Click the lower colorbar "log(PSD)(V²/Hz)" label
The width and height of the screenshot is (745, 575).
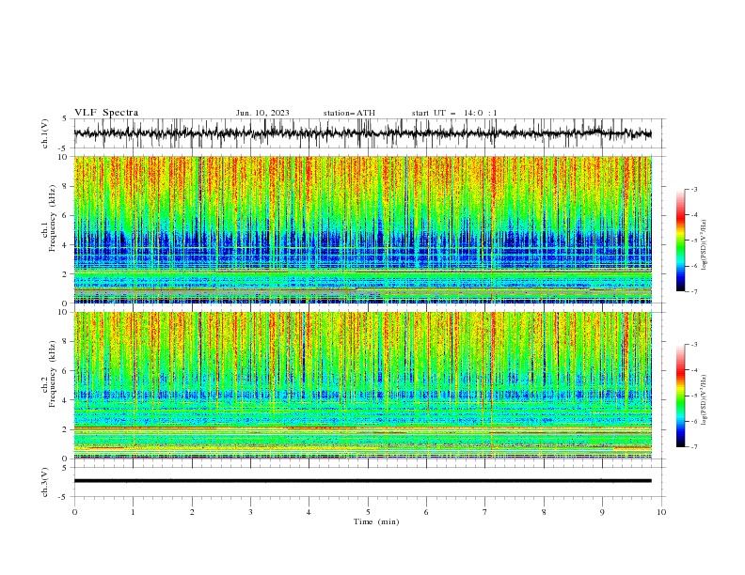point(704,400)
